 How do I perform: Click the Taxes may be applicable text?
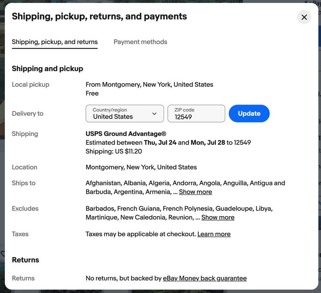[x=141, y=234]
